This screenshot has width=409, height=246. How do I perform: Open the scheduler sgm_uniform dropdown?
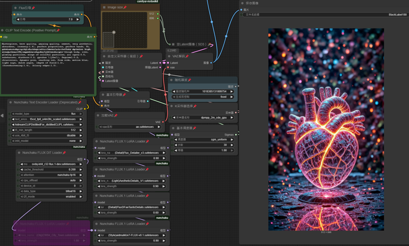(x=204, y=139)
